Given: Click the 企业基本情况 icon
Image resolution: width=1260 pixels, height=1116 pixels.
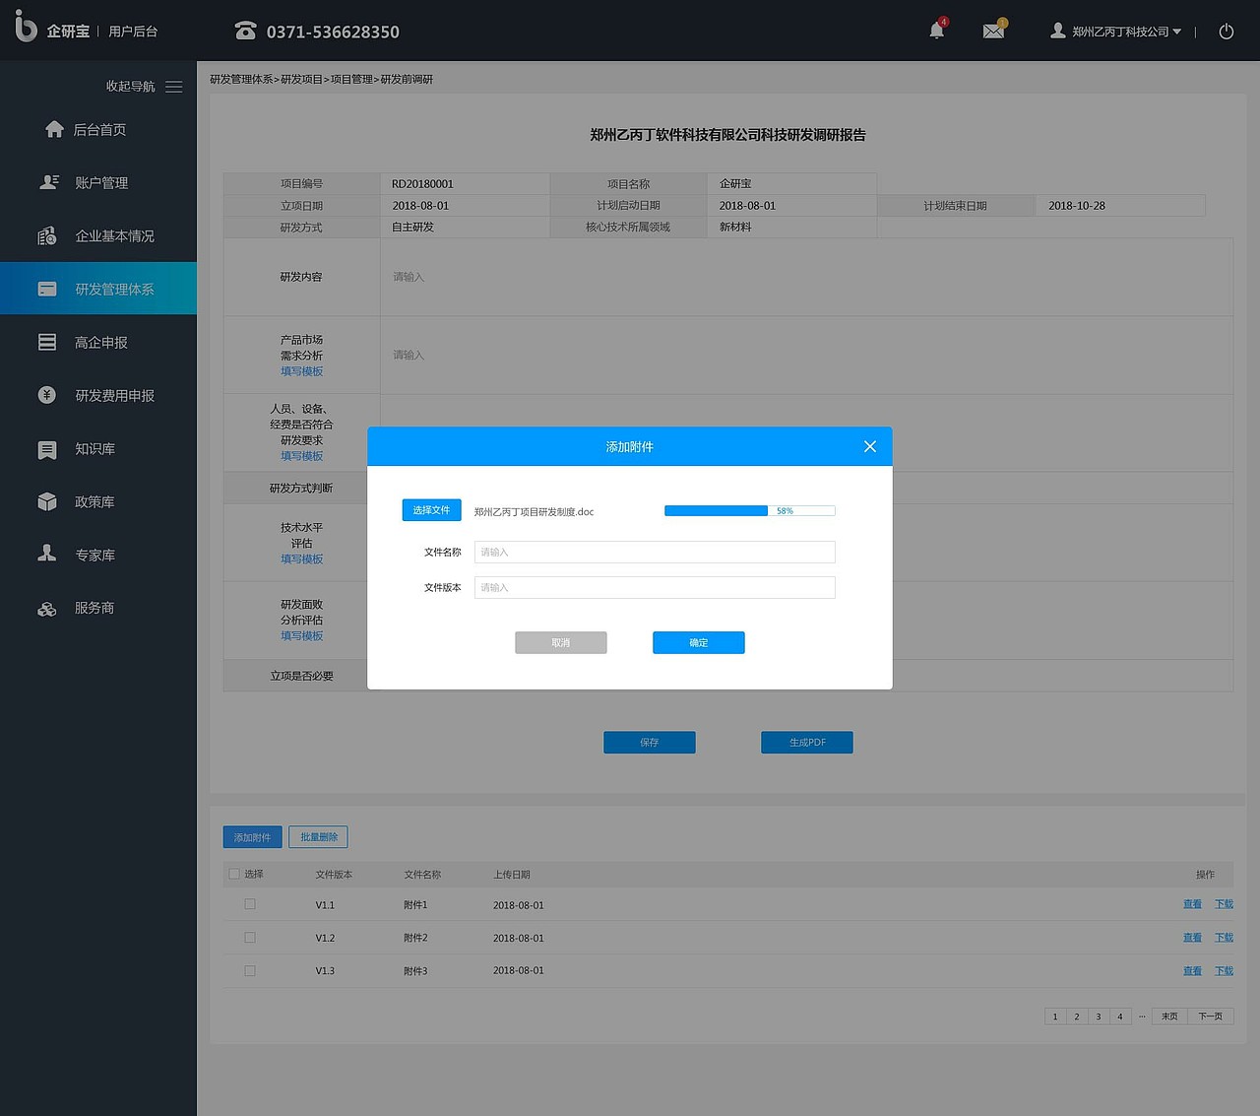Looking at the screenshot, I should coord(46,235).
